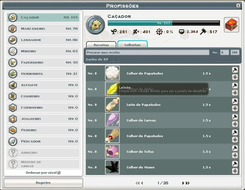245x190 pixels.
Task: Click the 401 stat icon under experience bar
Action: tap(136, 32)
